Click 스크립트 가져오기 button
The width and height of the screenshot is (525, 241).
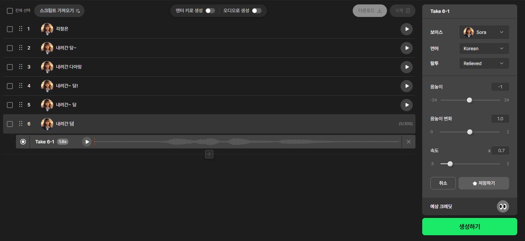pyautogui.click(x=59, y=11)
